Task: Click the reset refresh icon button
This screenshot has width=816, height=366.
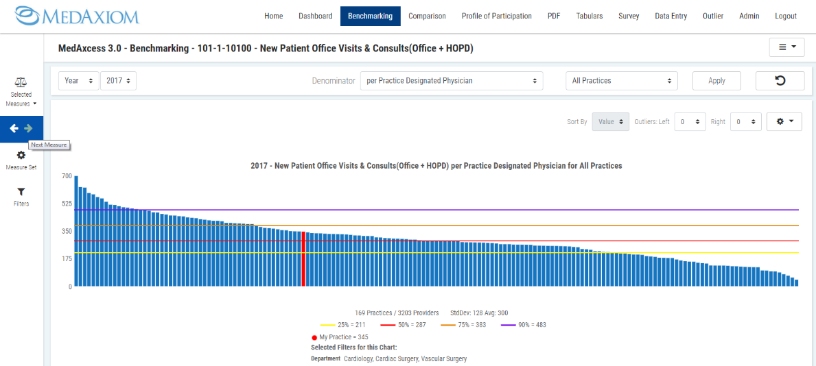Action: 780,81
